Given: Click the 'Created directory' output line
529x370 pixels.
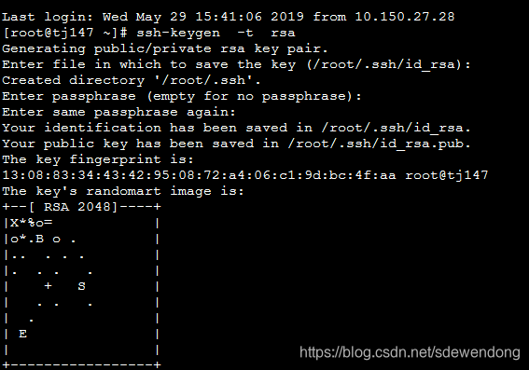Looking at the screenshot, I should pos(132,80).
